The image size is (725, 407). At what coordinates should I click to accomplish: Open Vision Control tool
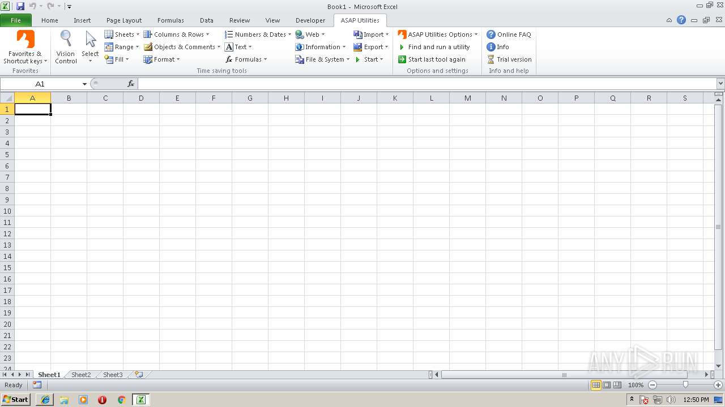(x=66, y=47)
